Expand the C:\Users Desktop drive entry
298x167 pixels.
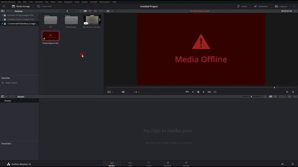point(2,24)
